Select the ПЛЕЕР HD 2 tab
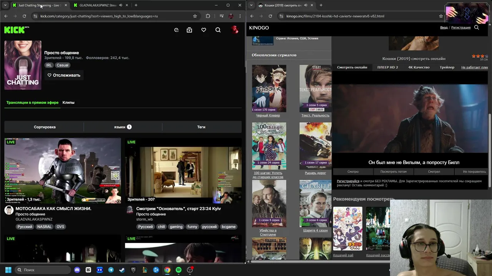This screenshot has height=276, width=492. 387,67
